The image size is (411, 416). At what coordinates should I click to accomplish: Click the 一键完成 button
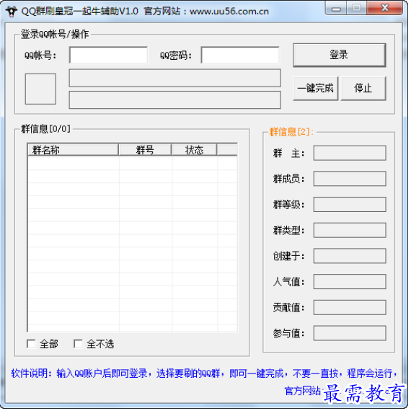316,89
